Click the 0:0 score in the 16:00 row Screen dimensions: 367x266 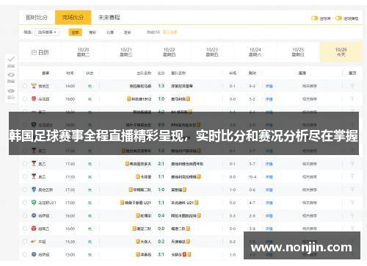161,229
